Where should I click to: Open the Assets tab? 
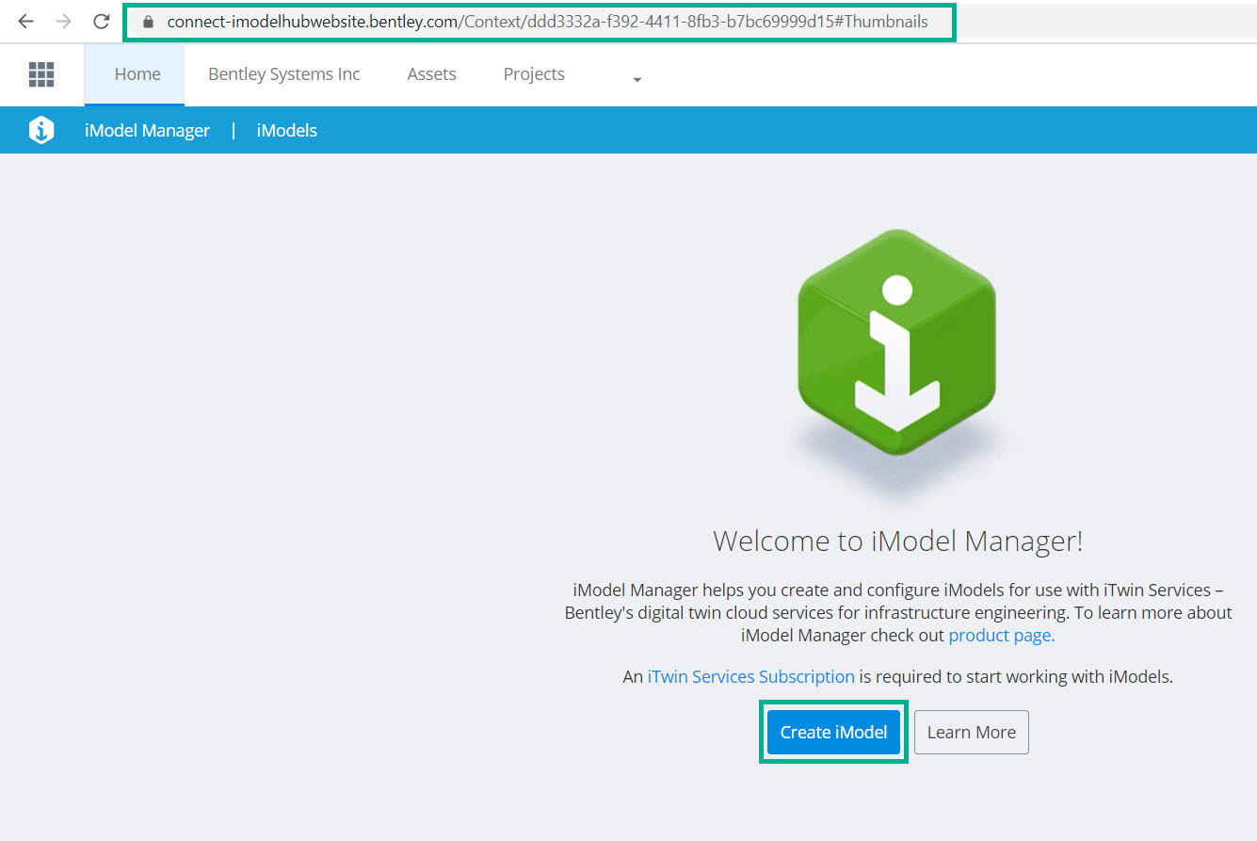click(x=431, y=74)
